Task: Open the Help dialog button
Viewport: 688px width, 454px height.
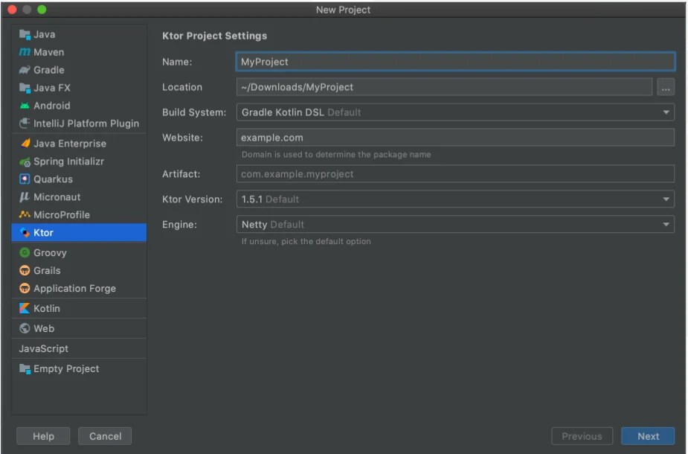Action: [x=43, y=436]
